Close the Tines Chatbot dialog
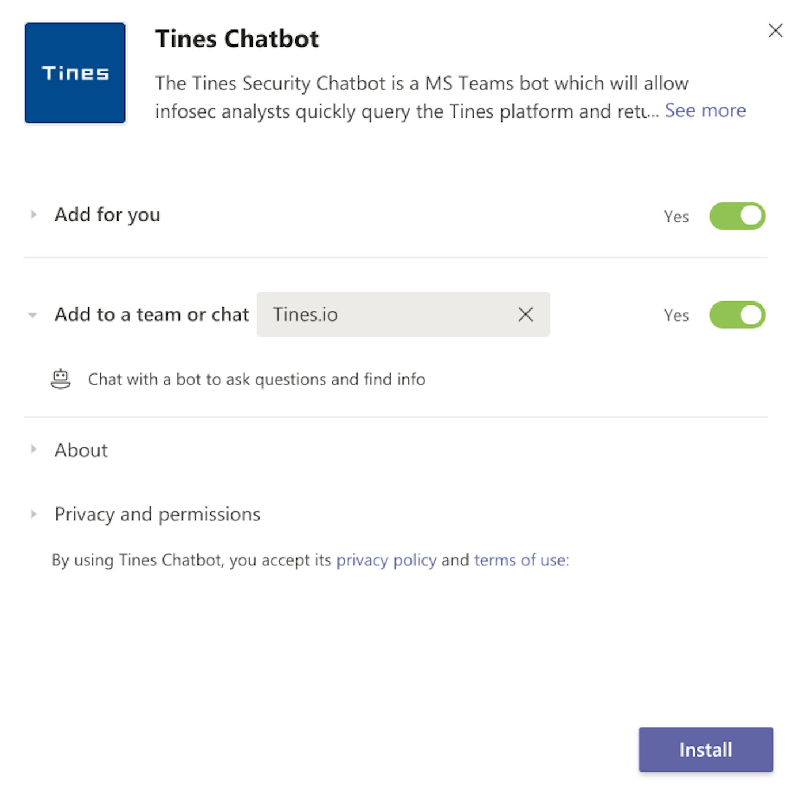 tap(775, 31)
